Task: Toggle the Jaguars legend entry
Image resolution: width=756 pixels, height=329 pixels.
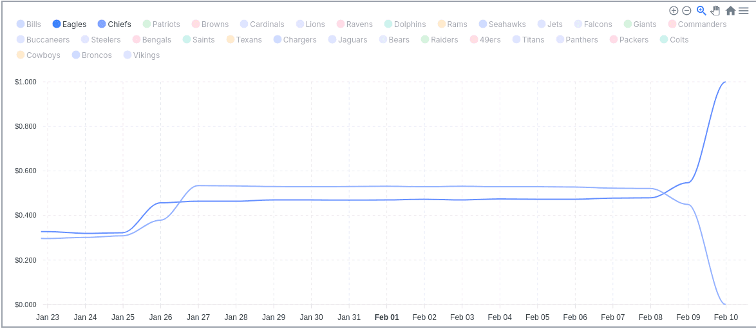Action: click(x=348, y=39)
